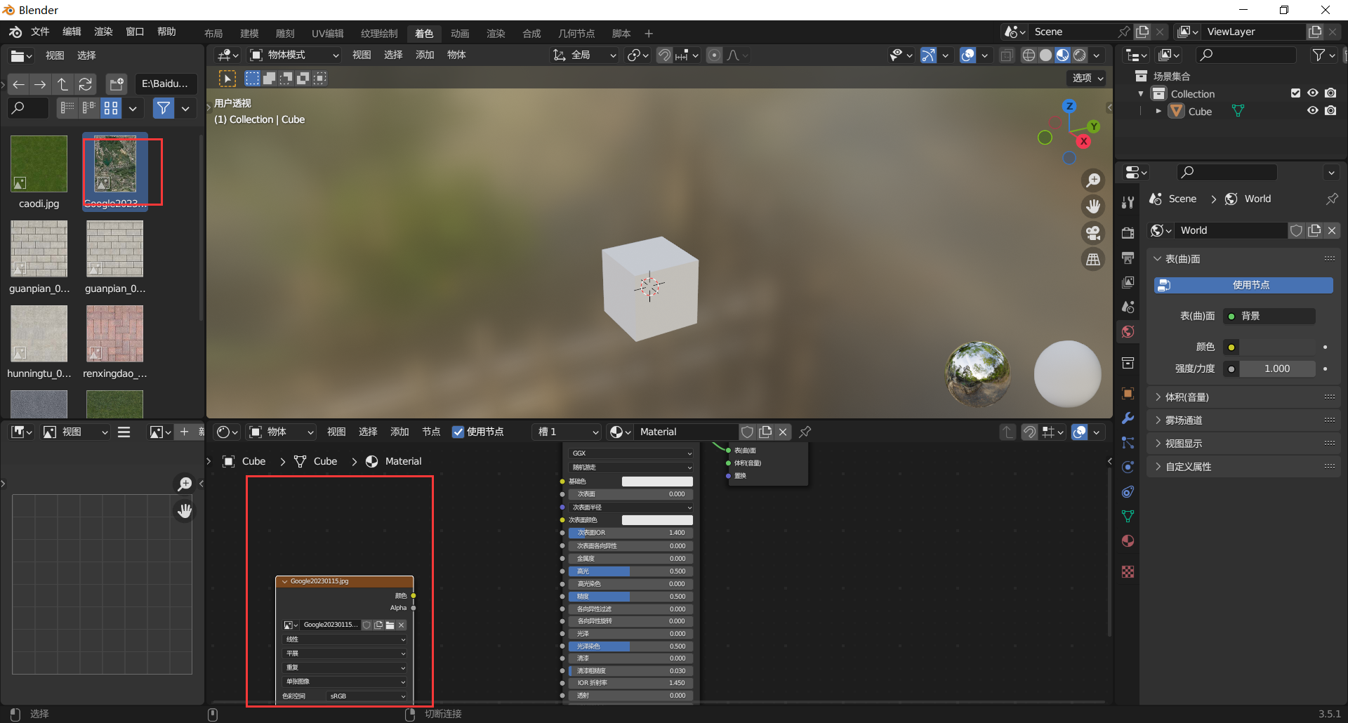This screenshot has width=1348, height=723.
Task: Expand the Viewport Display panel
Action: (x=1243, y=444)
